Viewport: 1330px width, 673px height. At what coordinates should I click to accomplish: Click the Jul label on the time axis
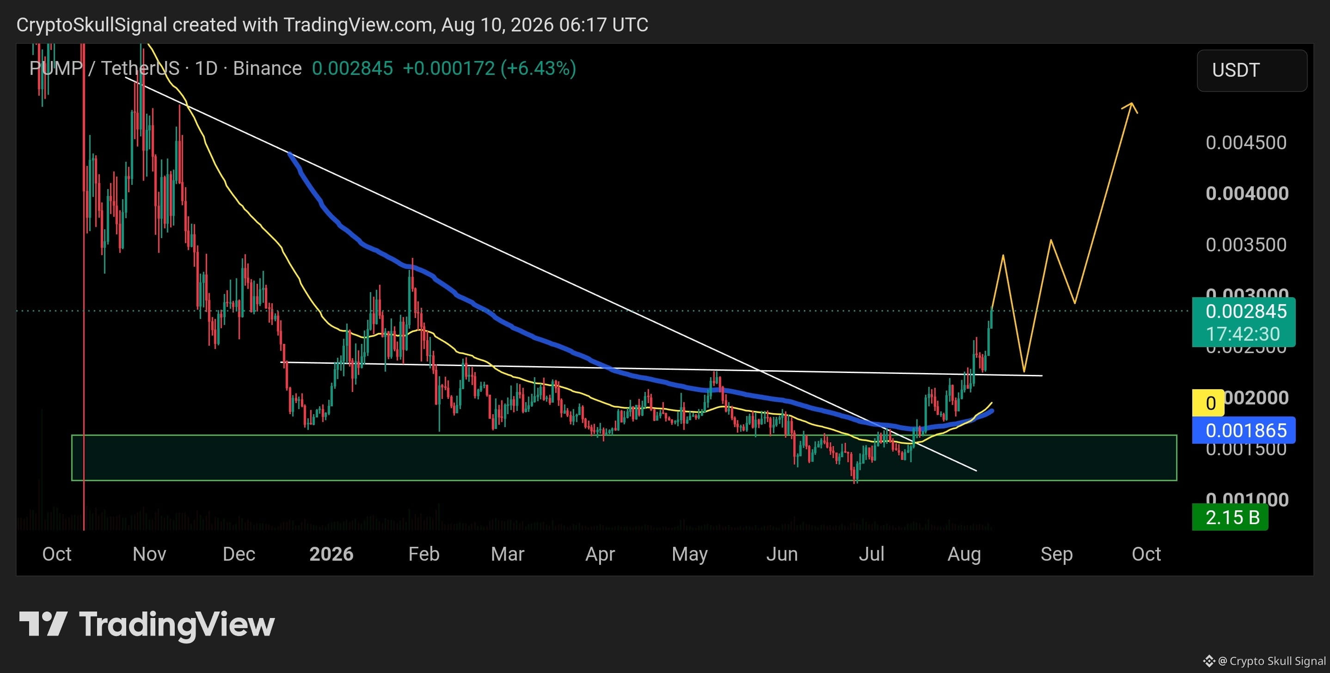coord(871,554)
